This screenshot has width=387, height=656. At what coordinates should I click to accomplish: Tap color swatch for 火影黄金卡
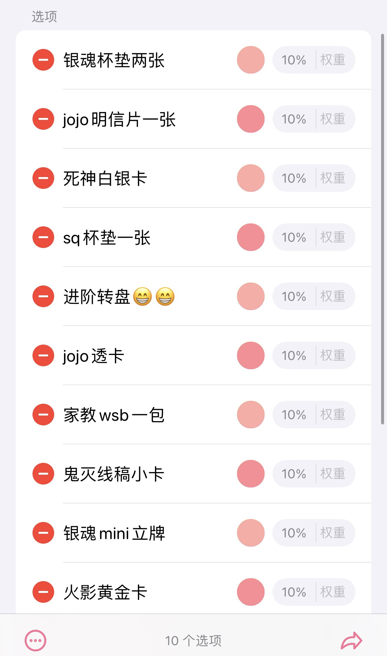coord(251,592)
